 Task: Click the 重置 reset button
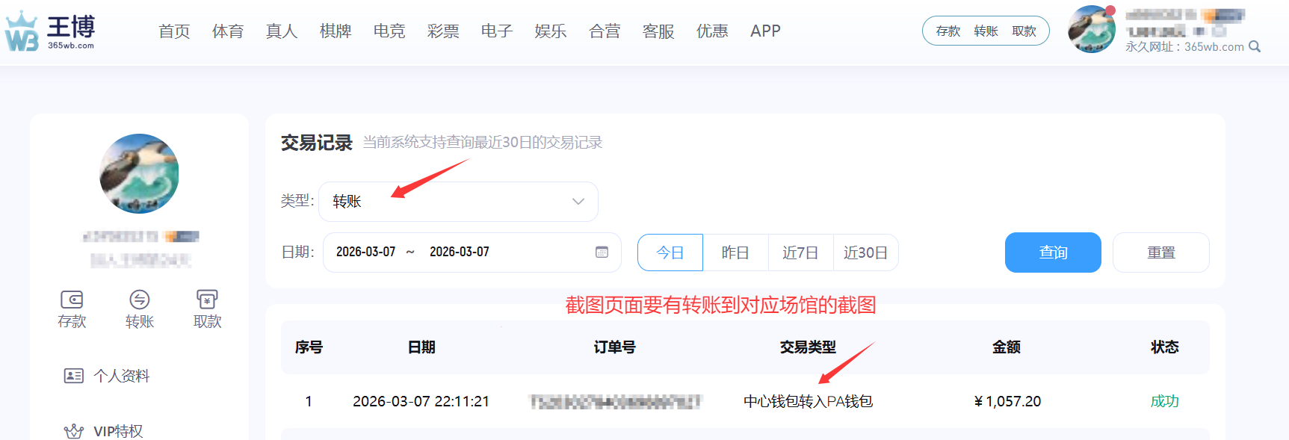coord(1160,252)
